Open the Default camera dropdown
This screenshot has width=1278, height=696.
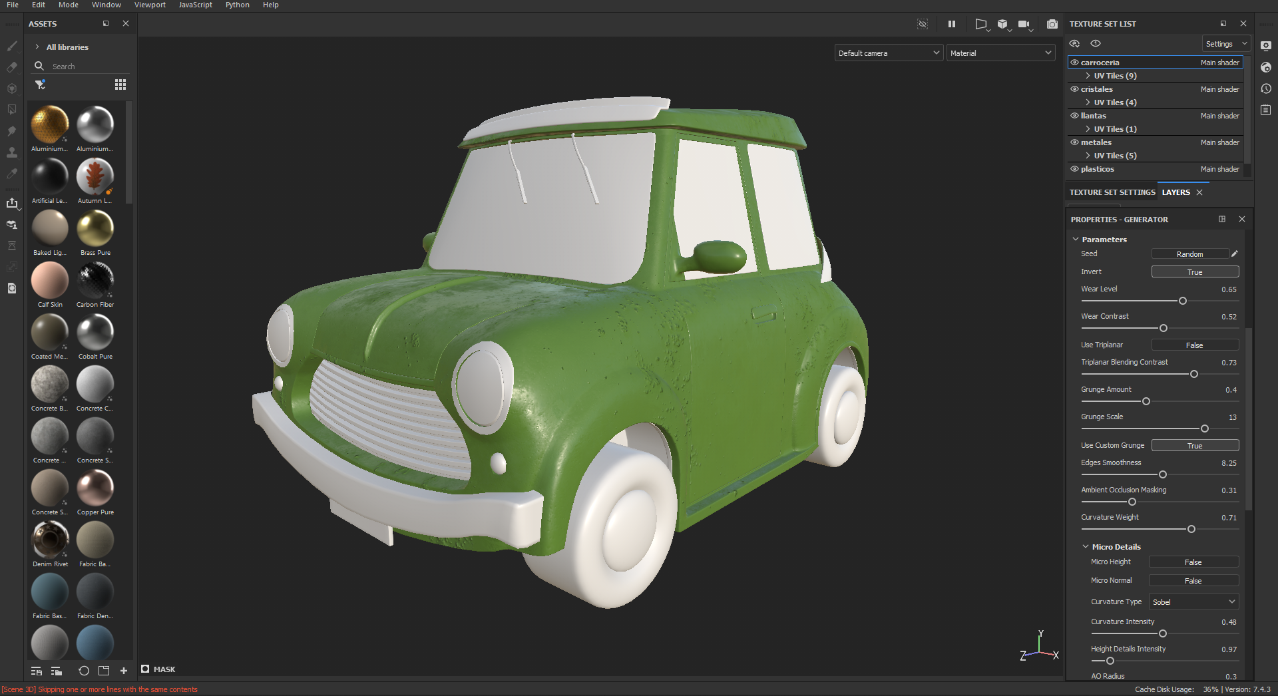pyautogui.click(x=889, y=53)
